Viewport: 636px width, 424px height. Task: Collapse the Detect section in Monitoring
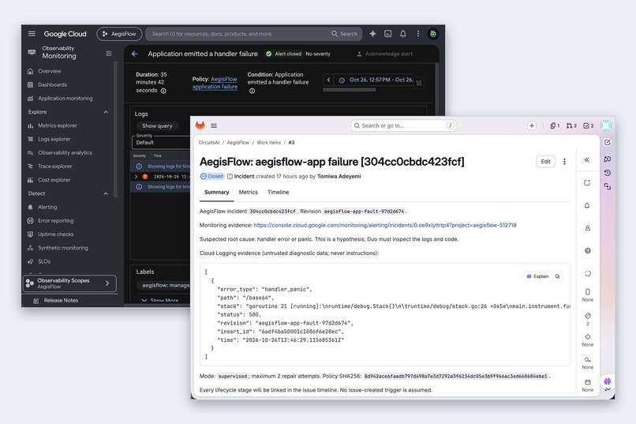(x=106, y=193)
